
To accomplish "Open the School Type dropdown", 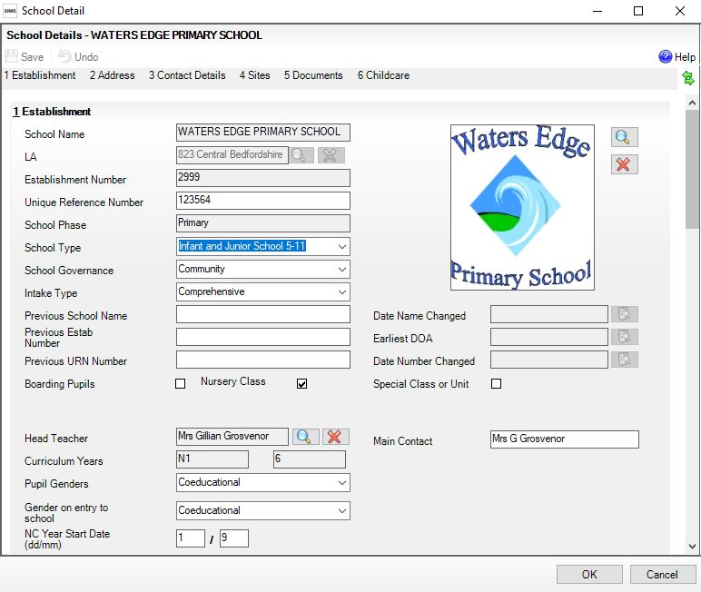I will [x=342, y=246].
